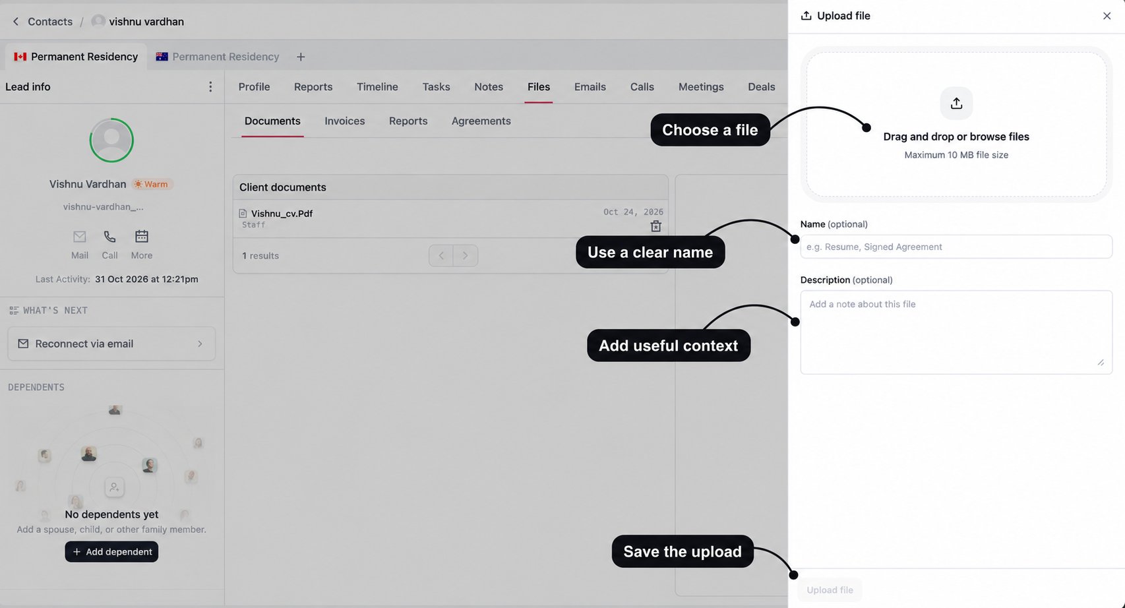
Task: Open the Tasks tab
Action: [x=436, y=87]
